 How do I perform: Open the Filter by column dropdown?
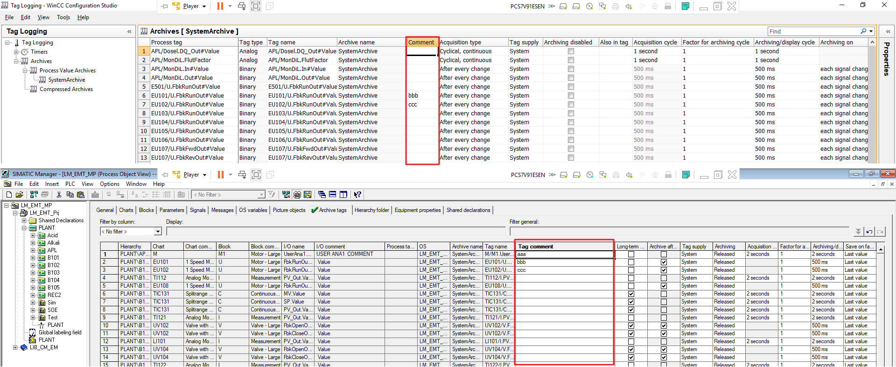[x=158, y=232]
